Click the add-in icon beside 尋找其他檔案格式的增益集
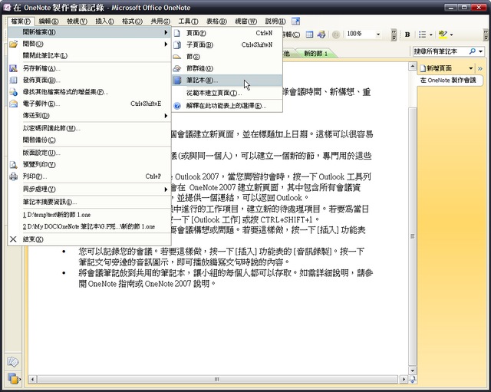Screen dimensions: 491x392 [13, 92]
